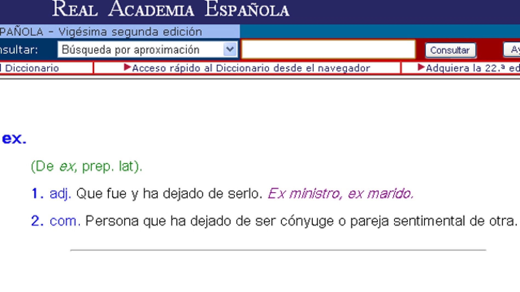520x292 pixels.
Task: Click the dropdown arrow of the search mode selector
Action: [x=230, y=49]
